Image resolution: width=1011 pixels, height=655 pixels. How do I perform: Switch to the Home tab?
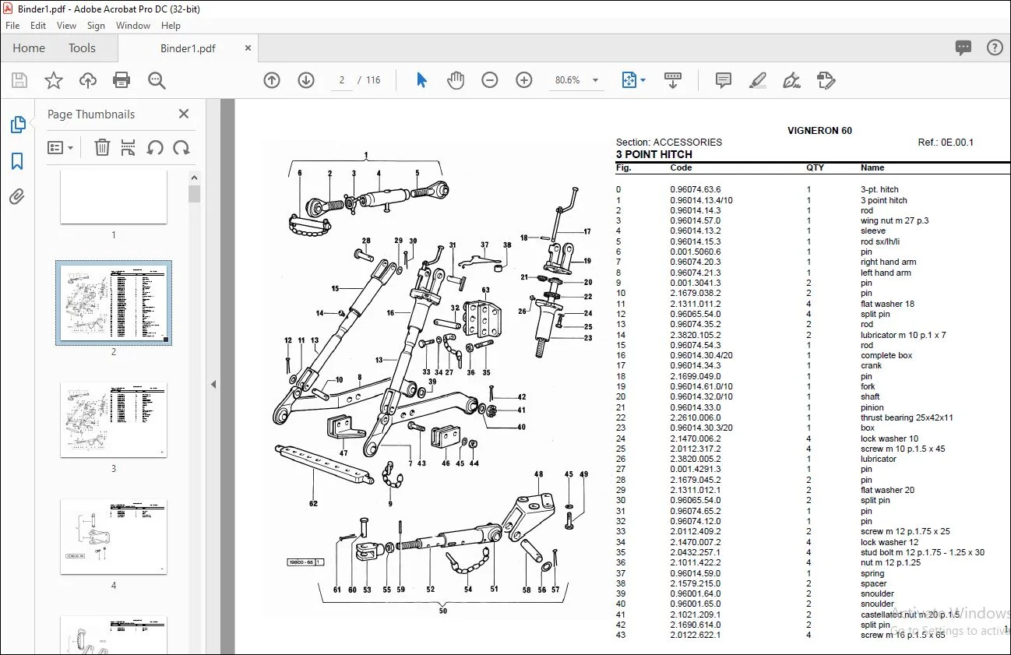click(x=29, y=48)
